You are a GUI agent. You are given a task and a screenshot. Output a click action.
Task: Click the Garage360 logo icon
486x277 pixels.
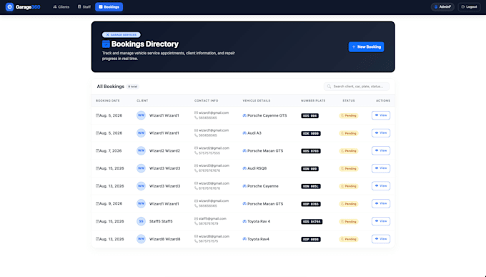[x=9, y=7]
